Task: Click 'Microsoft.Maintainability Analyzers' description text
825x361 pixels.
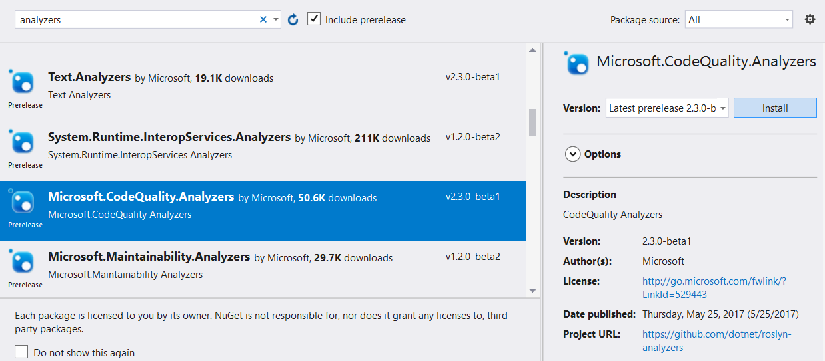Action: [x=125, y=275]
